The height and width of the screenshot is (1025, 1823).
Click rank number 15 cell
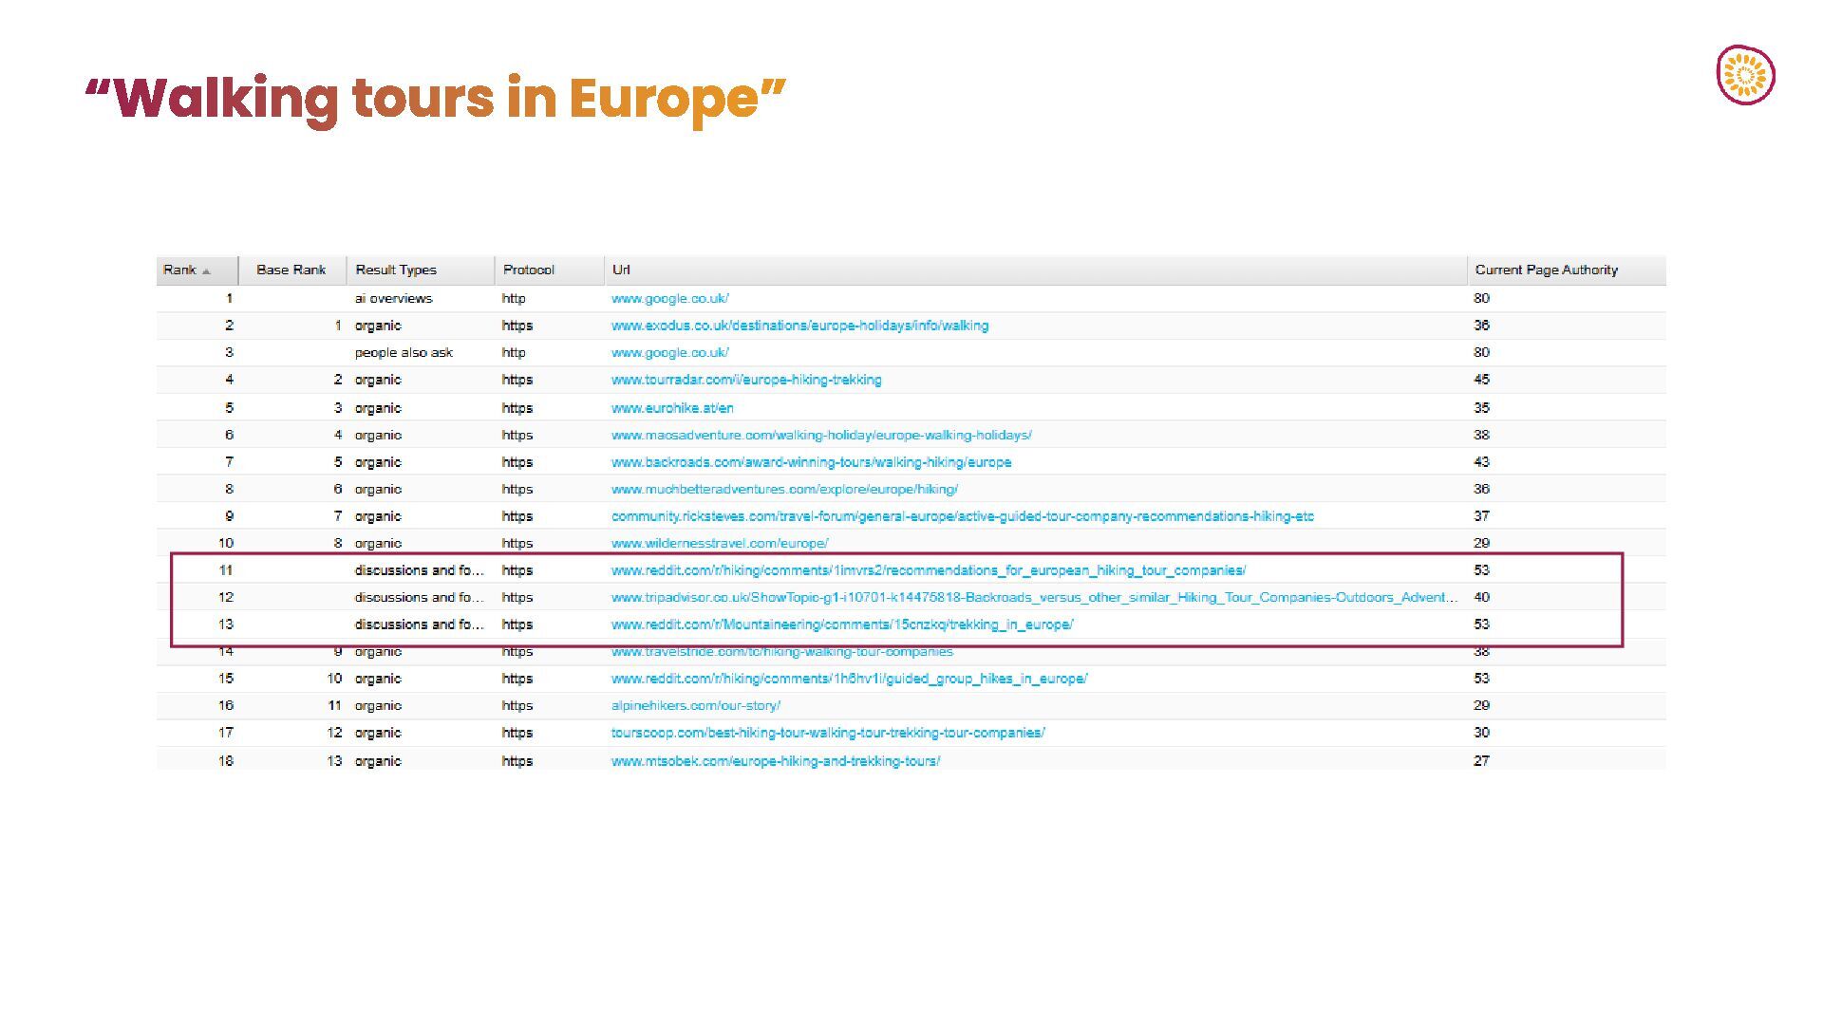click(x=226, y=679)
